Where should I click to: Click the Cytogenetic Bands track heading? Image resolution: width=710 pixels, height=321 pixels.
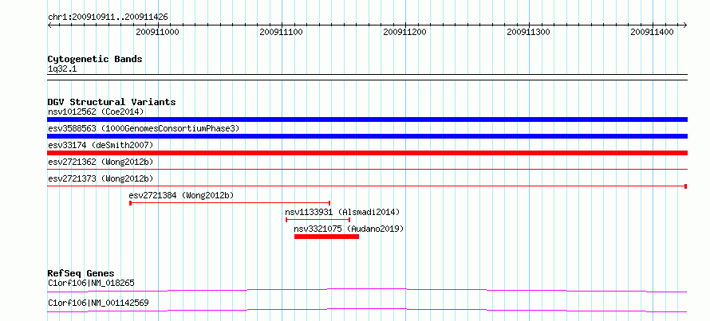click(95, 59)
